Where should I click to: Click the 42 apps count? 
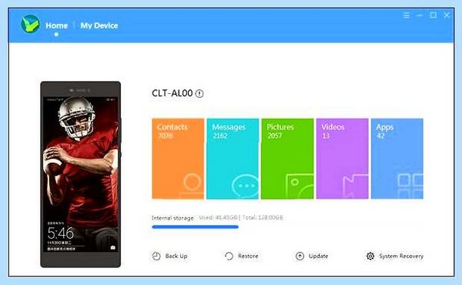(x=380, y=136)
